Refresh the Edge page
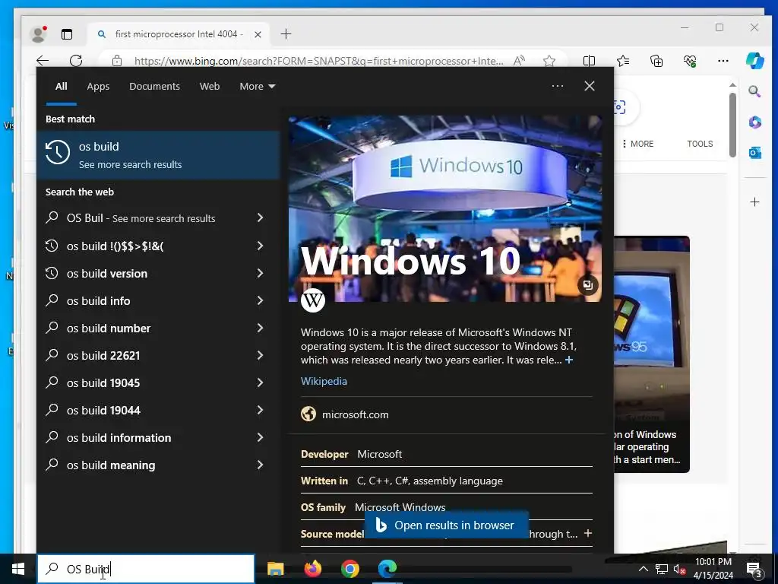The image size is (778, 584). (x=76, y=61)
